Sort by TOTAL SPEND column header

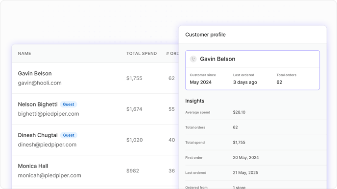click(142, 53)
